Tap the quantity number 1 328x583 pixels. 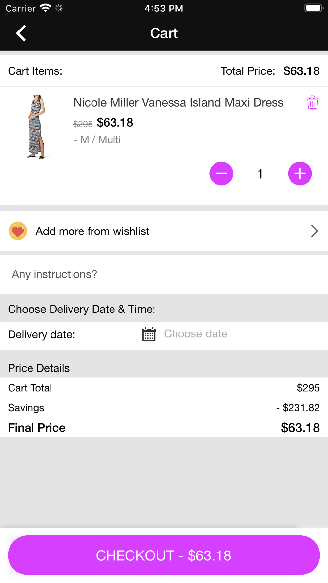coord(260,174)
